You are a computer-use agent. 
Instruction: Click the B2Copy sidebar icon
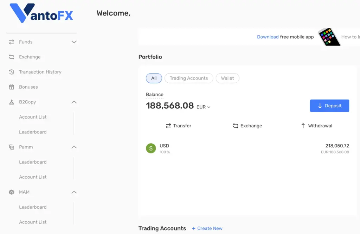coord(12,102)
